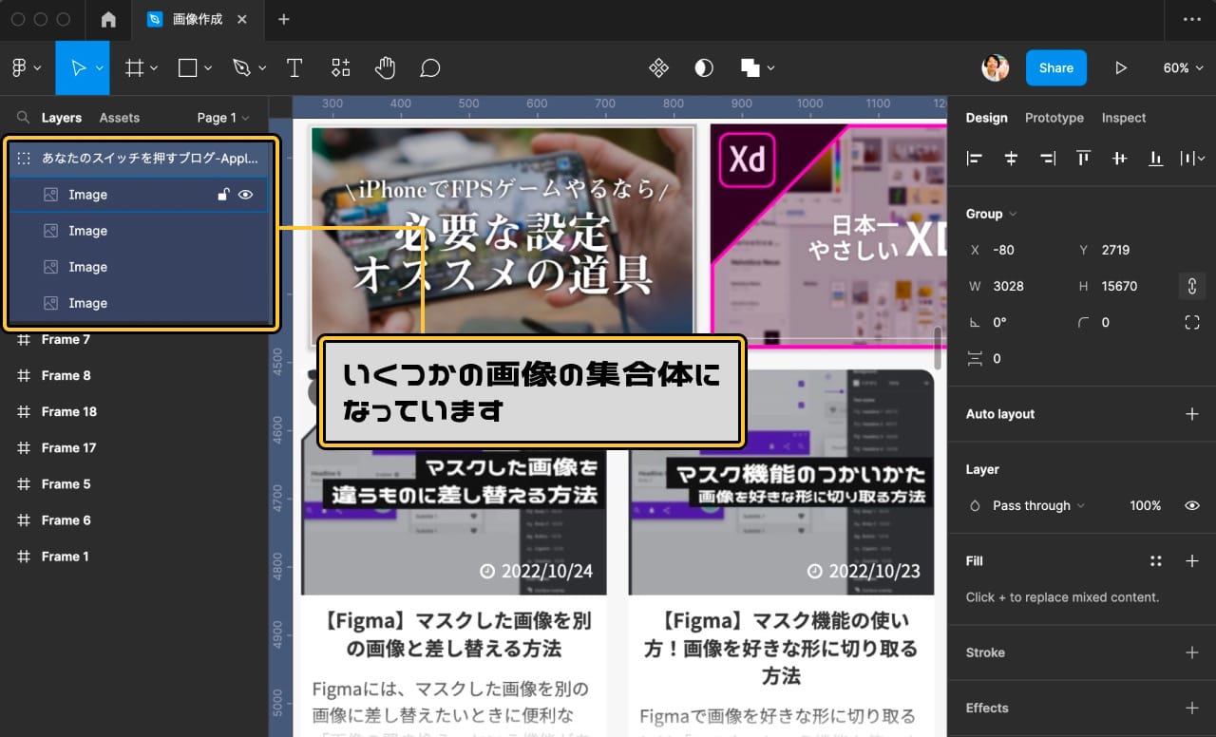
Task: Select the Rectangle shape tool
Action: (188, 68)
